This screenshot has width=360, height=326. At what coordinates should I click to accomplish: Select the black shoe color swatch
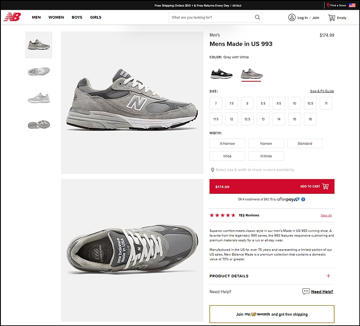pyautogui.click(x=222, y=74)
